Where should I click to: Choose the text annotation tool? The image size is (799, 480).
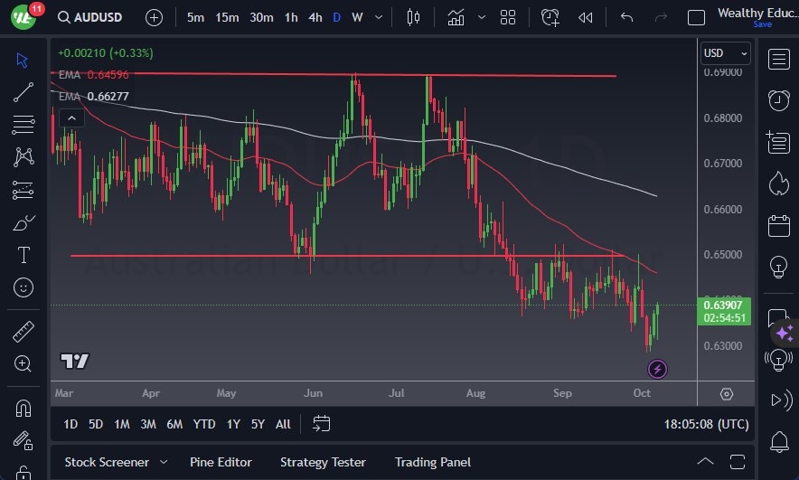[x=23, y=255]
